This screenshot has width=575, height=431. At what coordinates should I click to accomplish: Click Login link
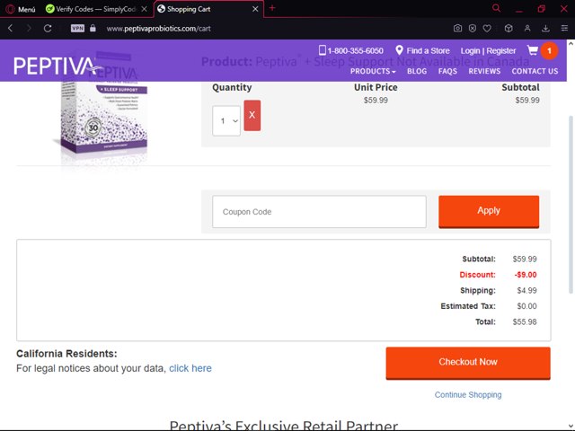click(x=470, y=51)
